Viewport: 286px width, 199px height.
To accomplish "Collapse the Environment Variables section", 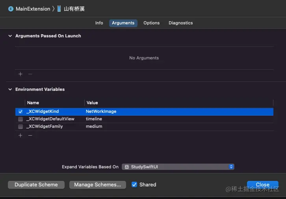I will click(x=10, y=89).
